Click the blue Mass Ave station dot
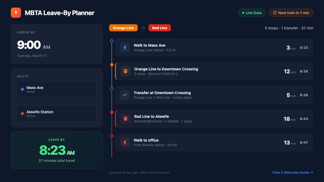The height and width of the screenshot is (182, 324). (22, 90)
